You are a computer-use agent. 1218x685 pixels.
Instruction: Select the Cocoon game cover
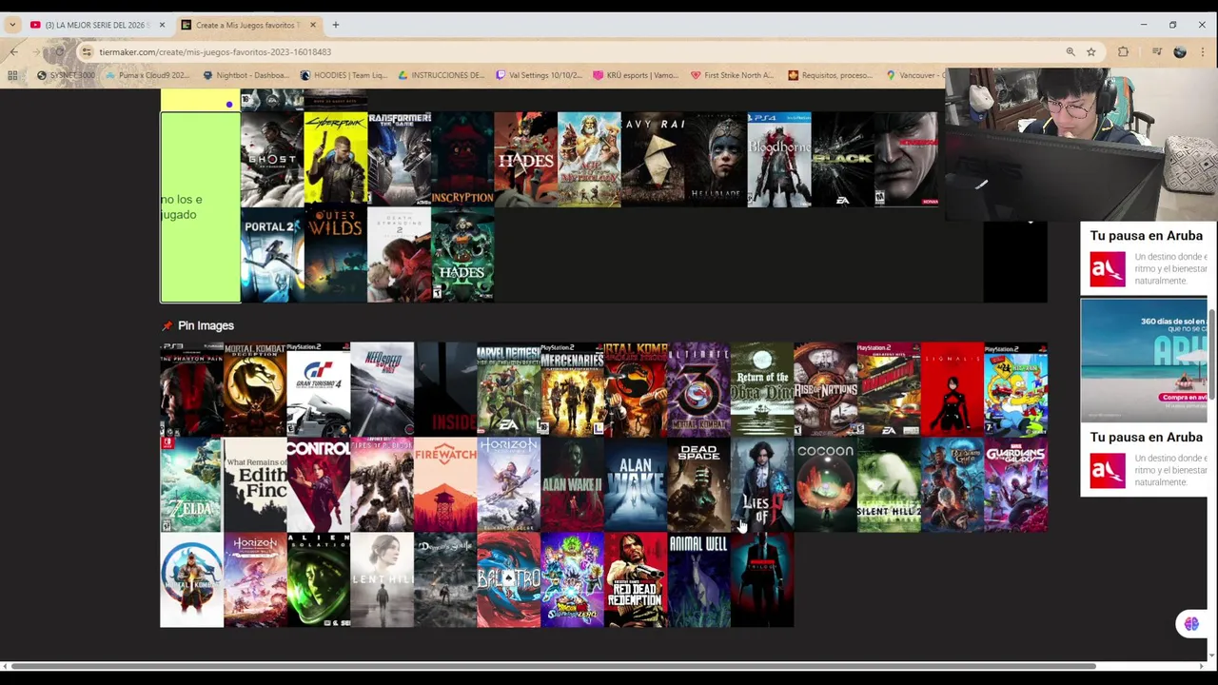click(825, 484)
